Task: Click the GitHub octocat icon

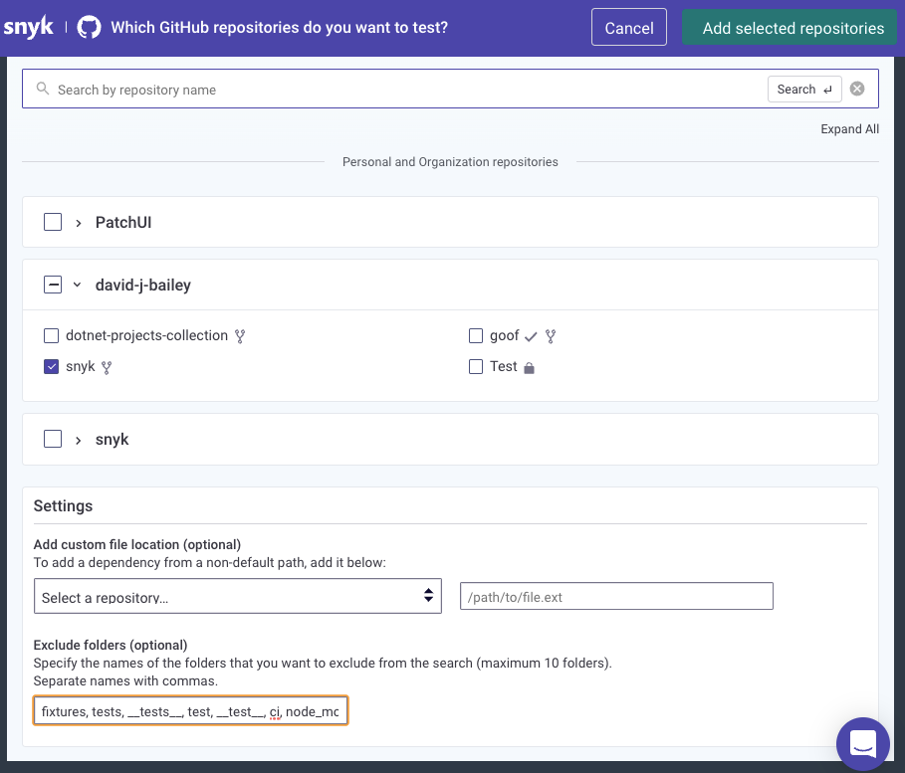Action: point(89,27)
